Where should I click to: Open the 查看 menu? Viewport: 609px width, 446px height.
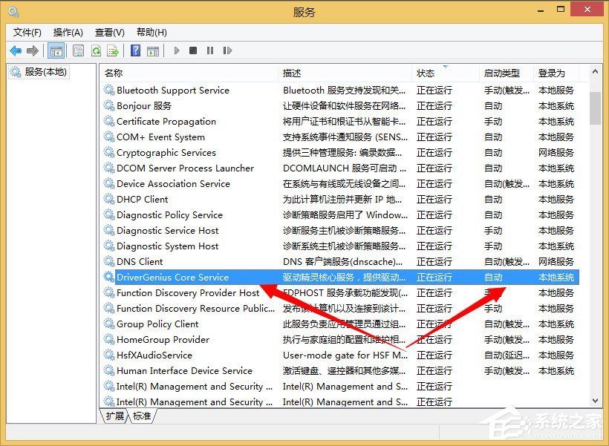coord(108,32)
